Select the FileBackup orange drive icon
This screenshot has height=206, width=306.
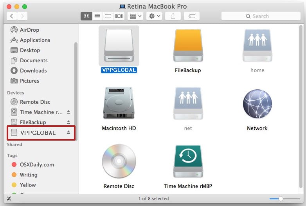pos(188,45)
